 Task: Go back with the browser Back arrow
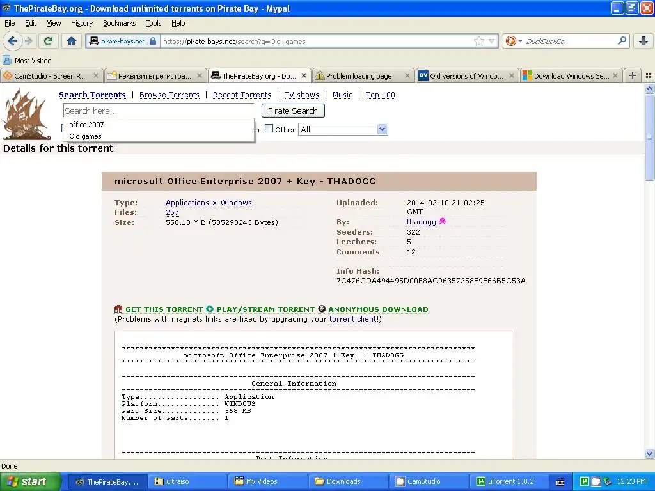tap(13, 41)
